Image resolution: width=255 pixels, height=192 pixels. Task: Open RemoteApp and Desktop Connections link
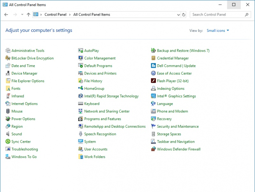(x=115, y=126)
